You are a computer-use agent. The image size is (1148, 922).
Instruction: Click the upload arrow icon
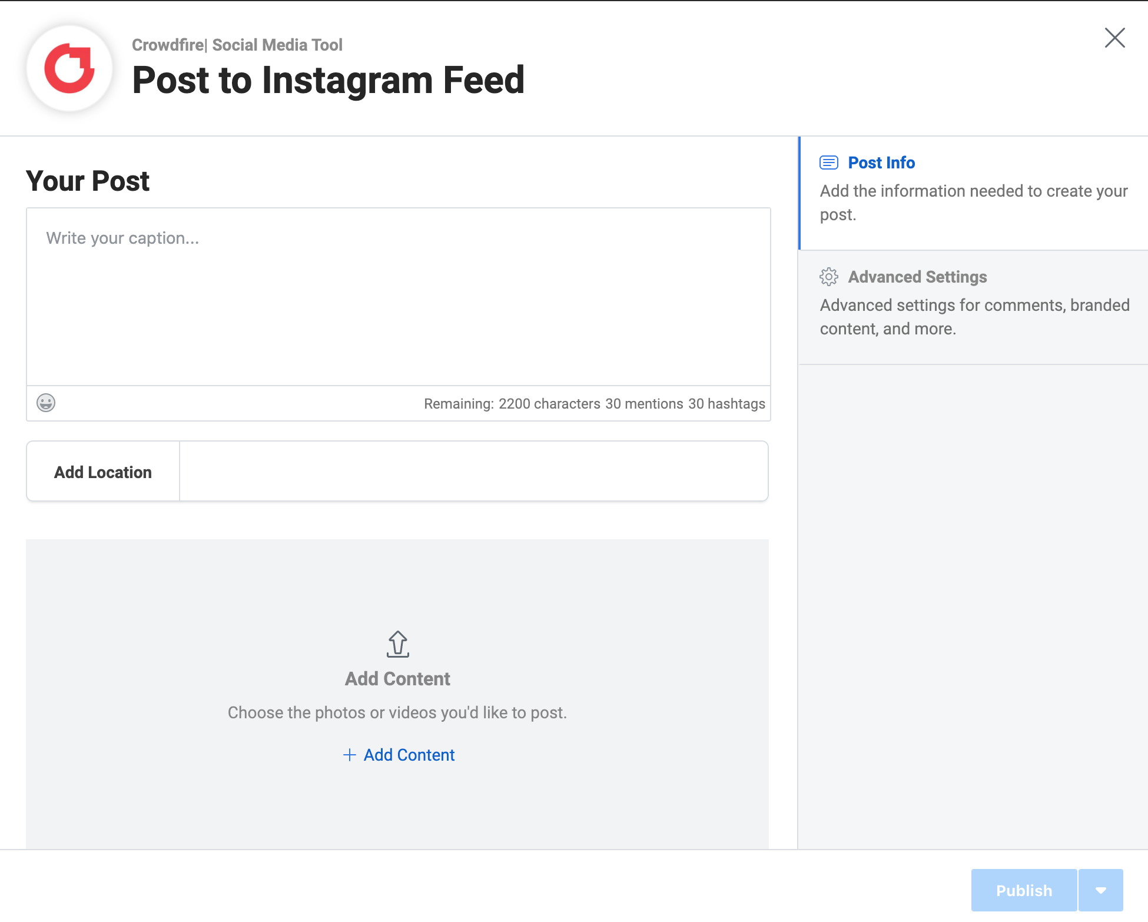[398, 644]
